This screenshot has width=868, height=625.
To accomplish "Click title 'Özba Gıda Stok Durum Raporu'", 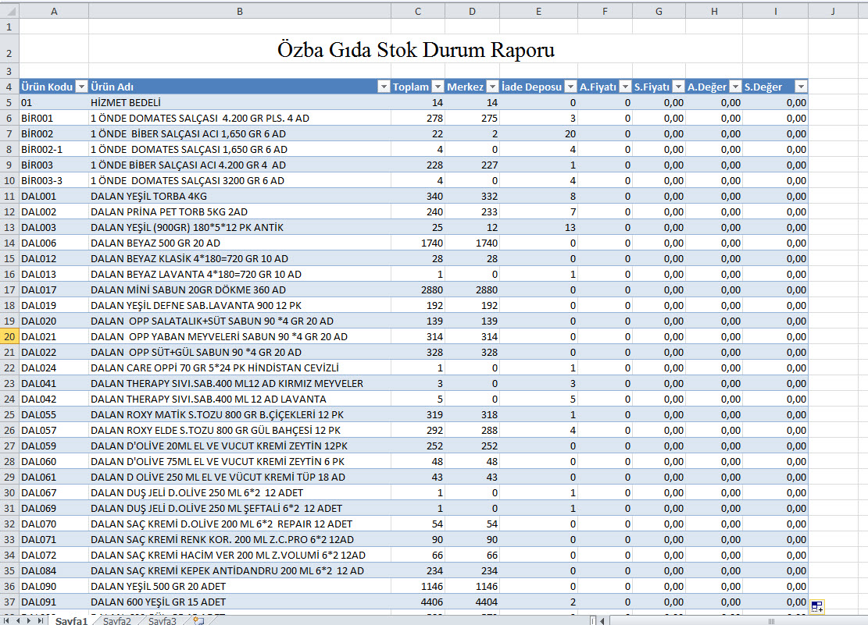I will click(416, 50).
